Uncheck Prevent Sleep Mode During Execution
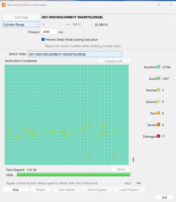 pos(43,40)
